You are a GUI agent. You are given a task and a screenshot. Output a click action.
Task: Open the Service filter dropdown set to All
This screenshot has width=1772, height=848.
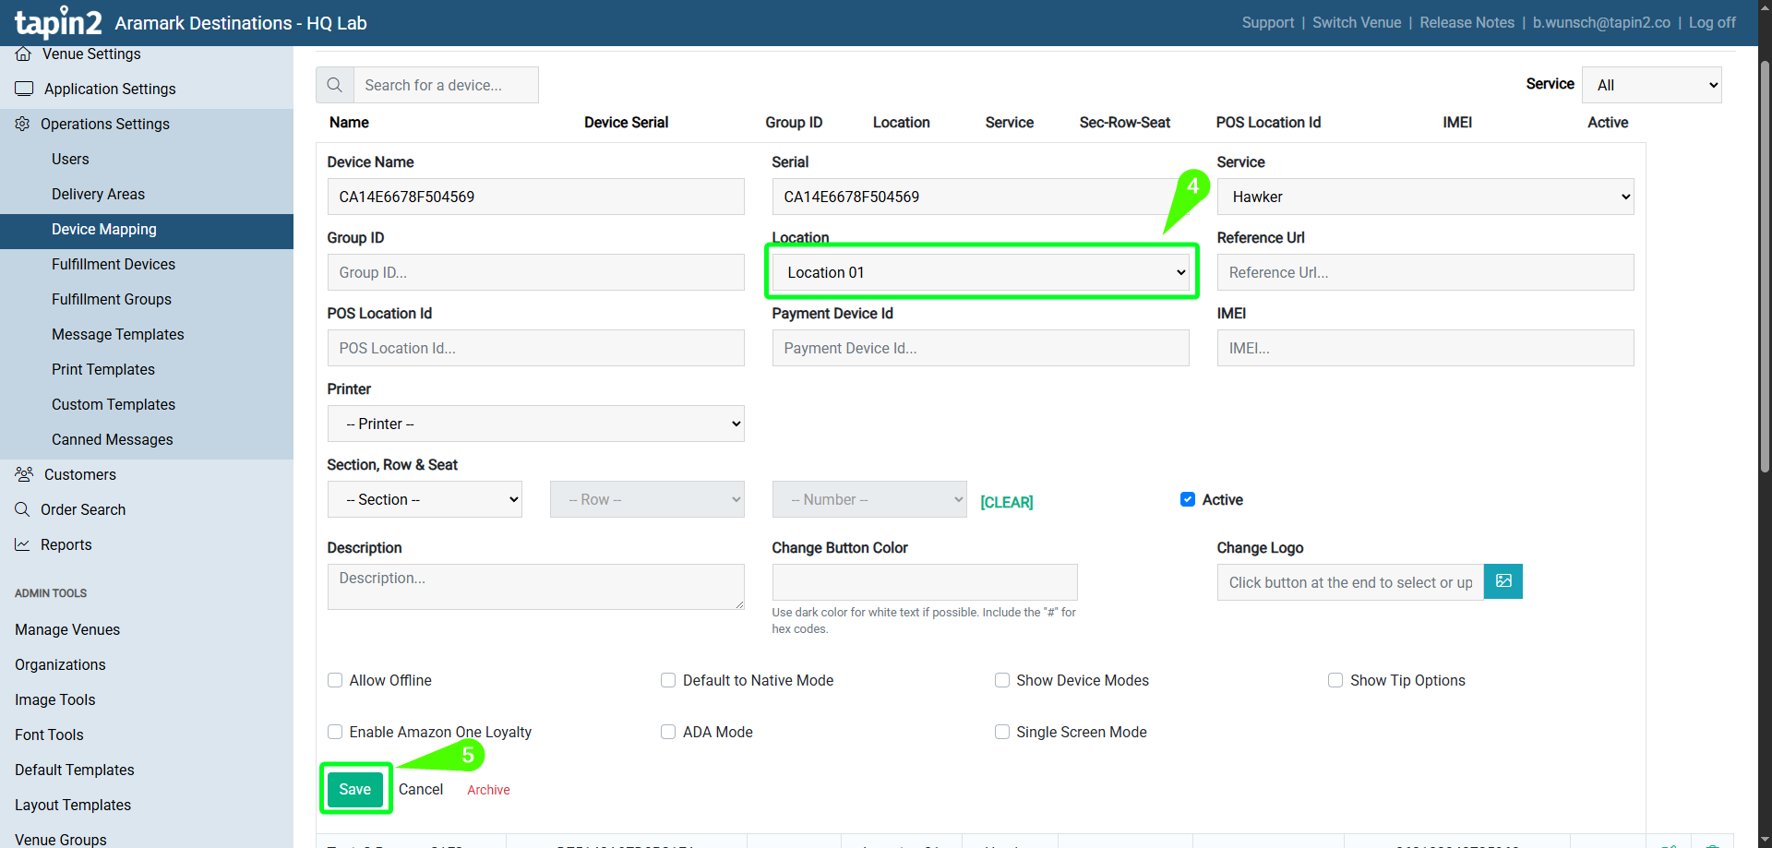(1652, 85)
